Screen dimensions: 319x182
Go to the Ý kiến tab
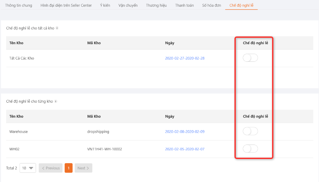pos(105,5)
